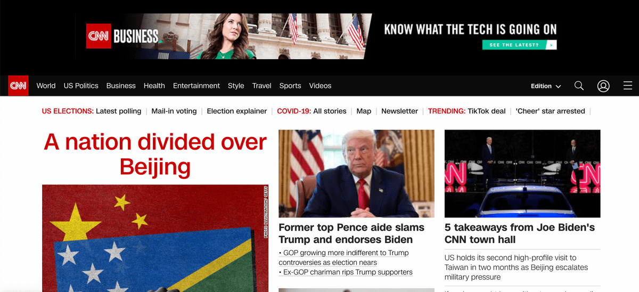The image size is (639, 292).
Task: Open the hamburger menu icon
Action: [627, 86]
